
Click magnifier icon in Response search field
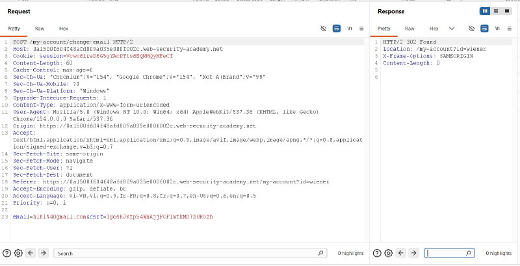click(x=469, y=253)
